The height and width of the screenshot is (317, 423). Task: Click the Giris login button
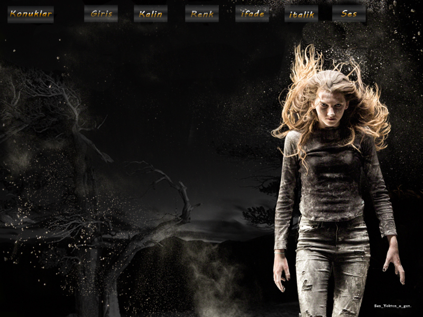tap(101, 14)
